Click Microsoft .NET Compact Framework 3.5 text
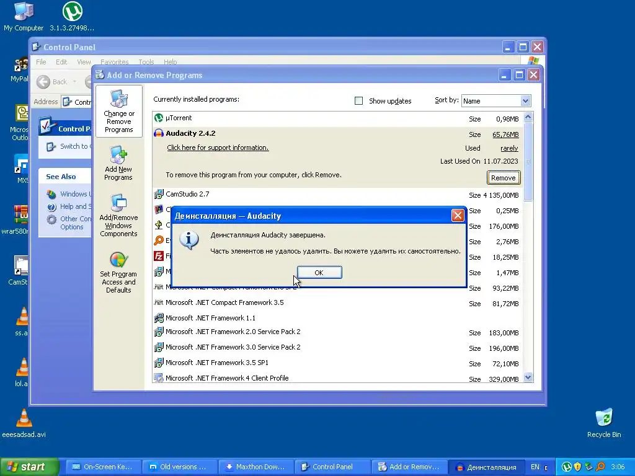This screenshot has height=476, width=635. (x=224, y=302)
